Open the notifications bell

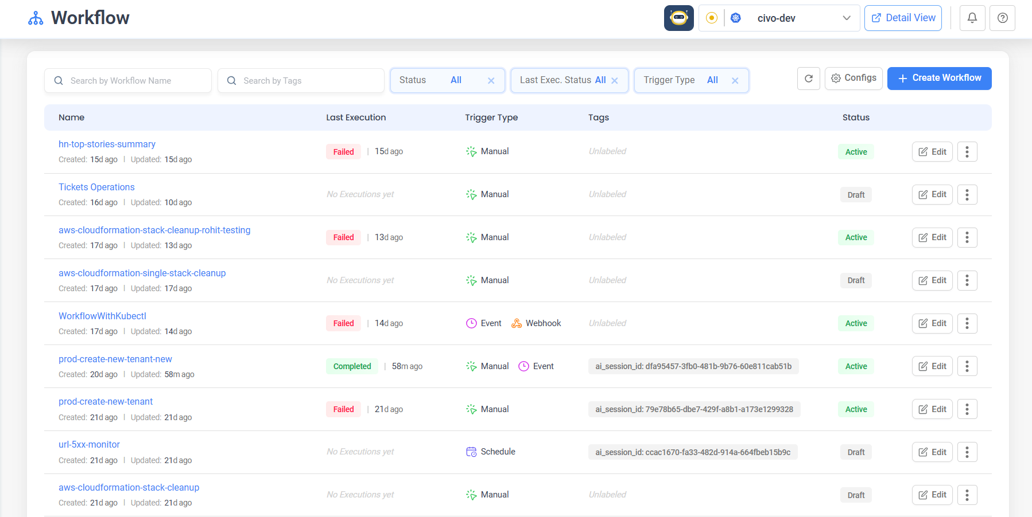tap(972, 18)
